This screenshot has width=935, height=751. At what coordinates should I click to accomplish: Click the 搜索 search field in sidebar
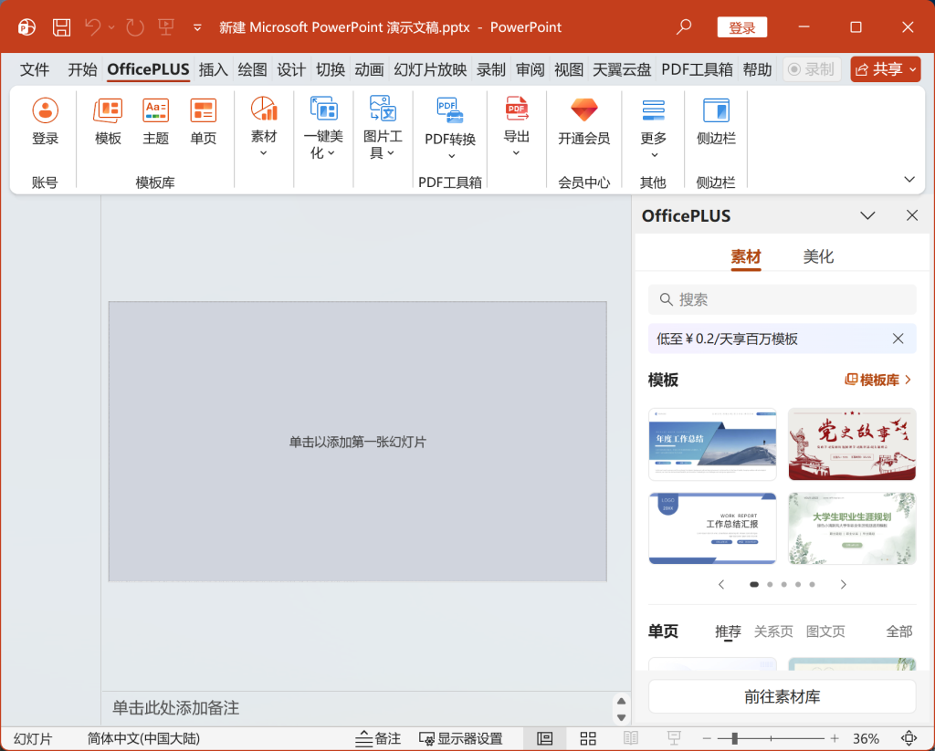(782, 299)
